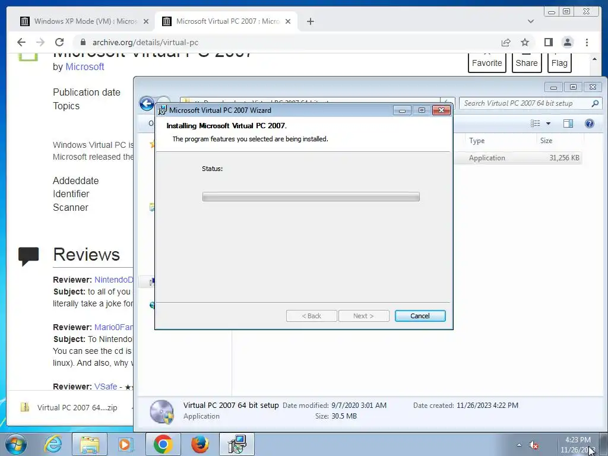The width and height of the screenshot is (608, 456).
Task: Open Windows Media Player from taskbar
Action: click(126, 444)
